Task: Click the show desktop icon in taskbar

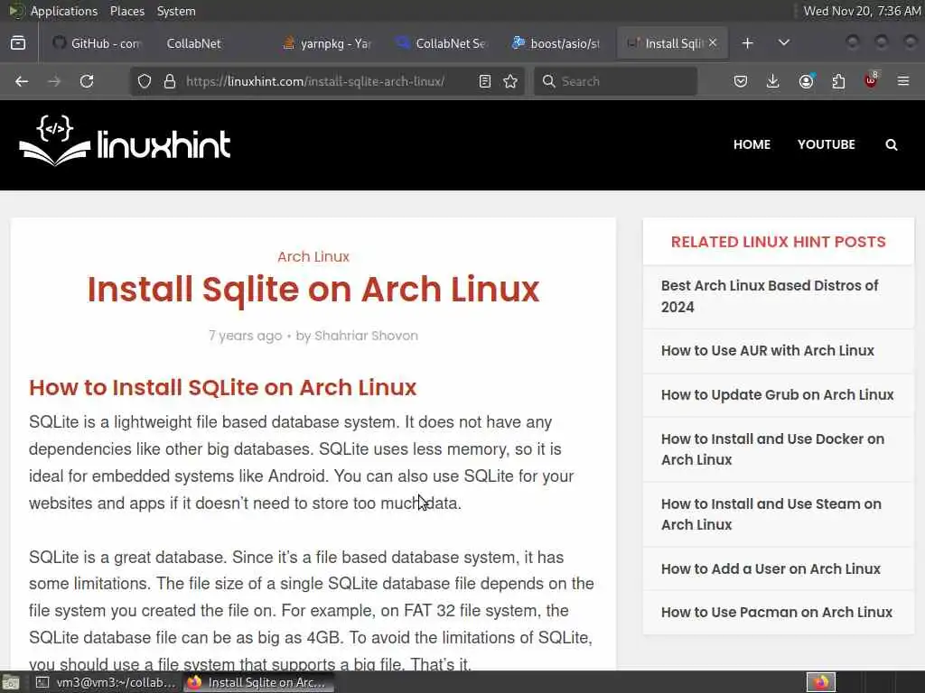Action: pos(11,682)
